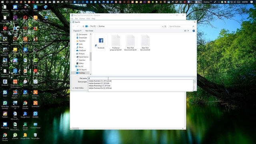
Task: Select Links in the navigation pane
Action: click(80, 44)
